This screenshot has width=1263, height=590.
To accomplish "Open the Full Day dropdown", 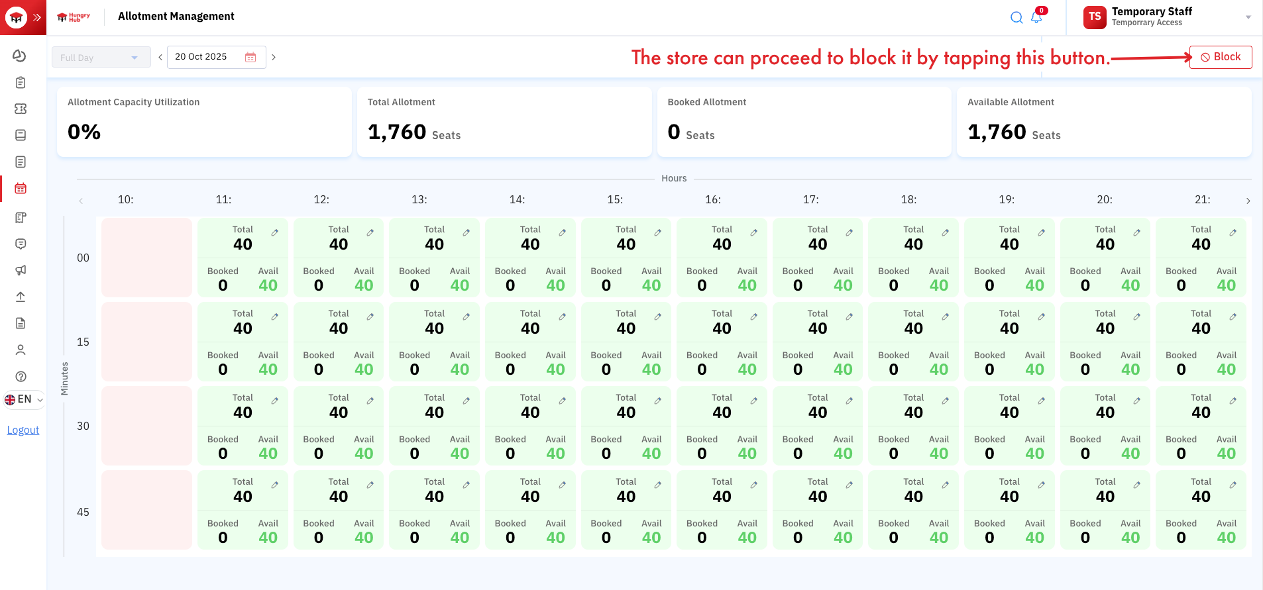I will (x=101, y=58).
